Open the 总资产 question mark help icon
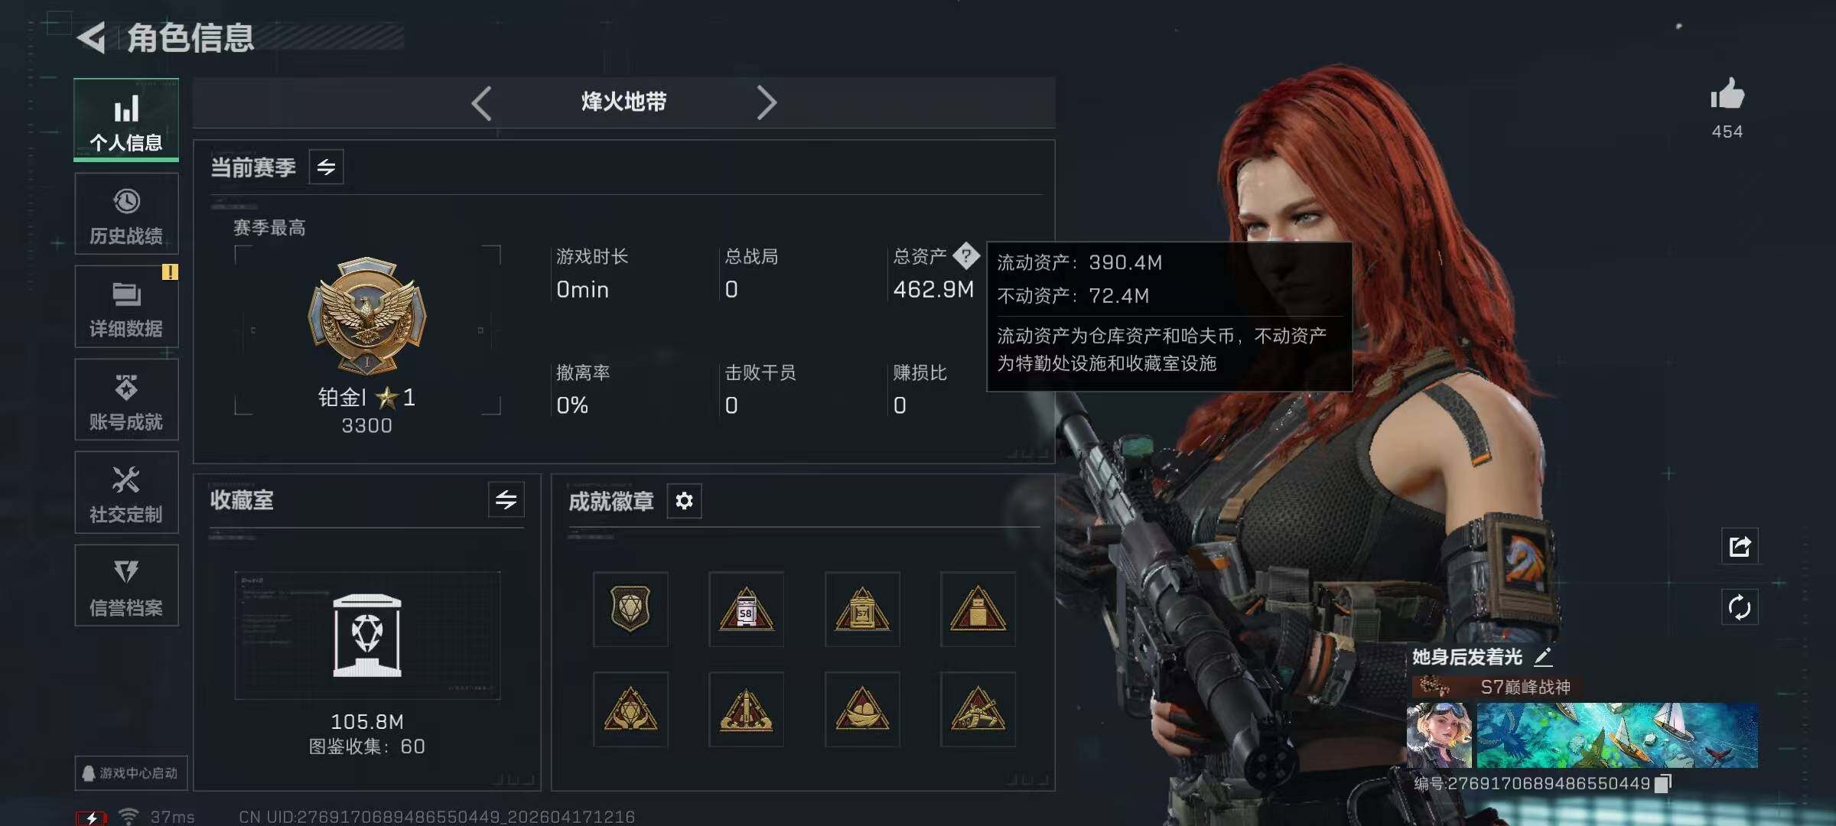This screenshot has width=1836, height=826. 966,256
